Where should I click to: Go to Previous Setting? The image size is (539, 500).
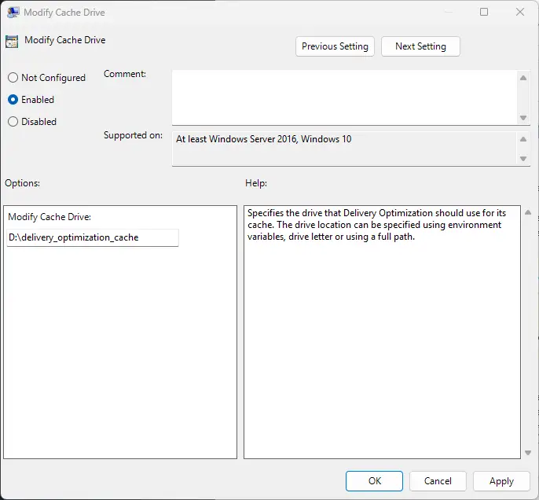pos(335,46)
